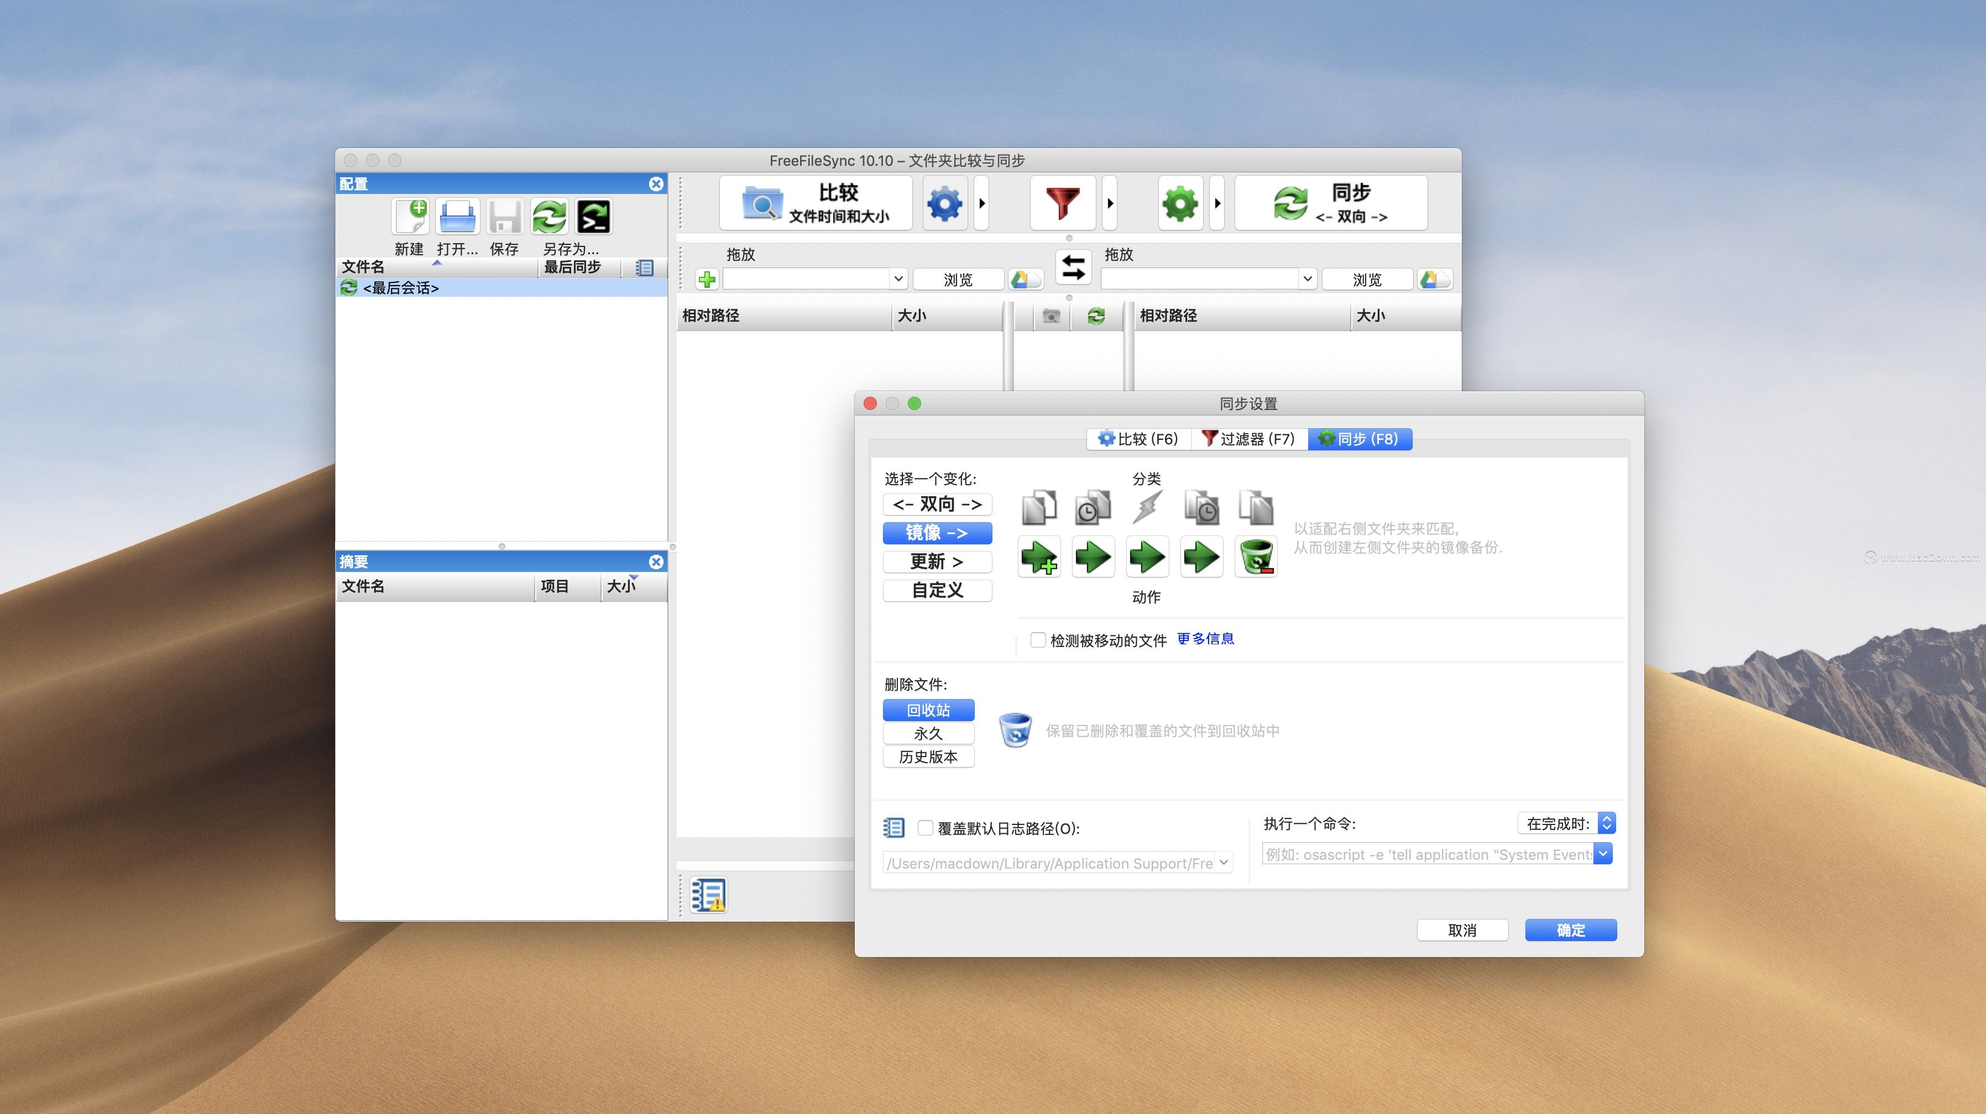Click third green arrow under lightning icon
This screenshot has width=1986, height=1114.
1147,556
